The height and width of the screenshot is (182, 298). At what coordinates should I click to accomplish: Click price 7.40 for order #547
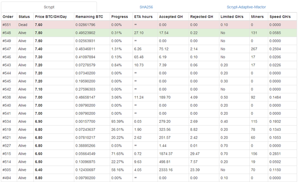click(x=39, y=49)
